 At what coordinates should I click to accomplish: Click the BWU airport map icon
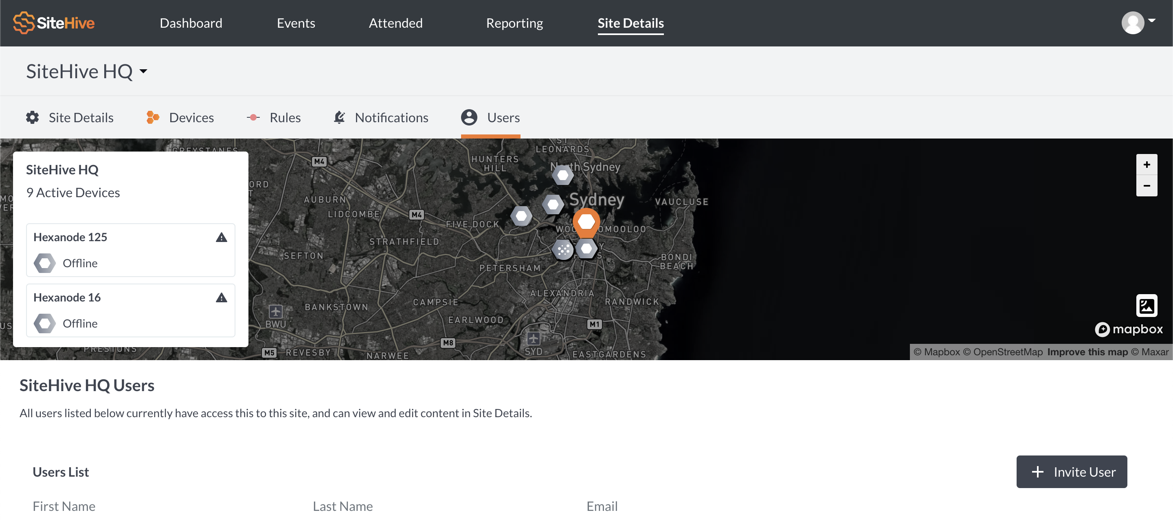275,312
